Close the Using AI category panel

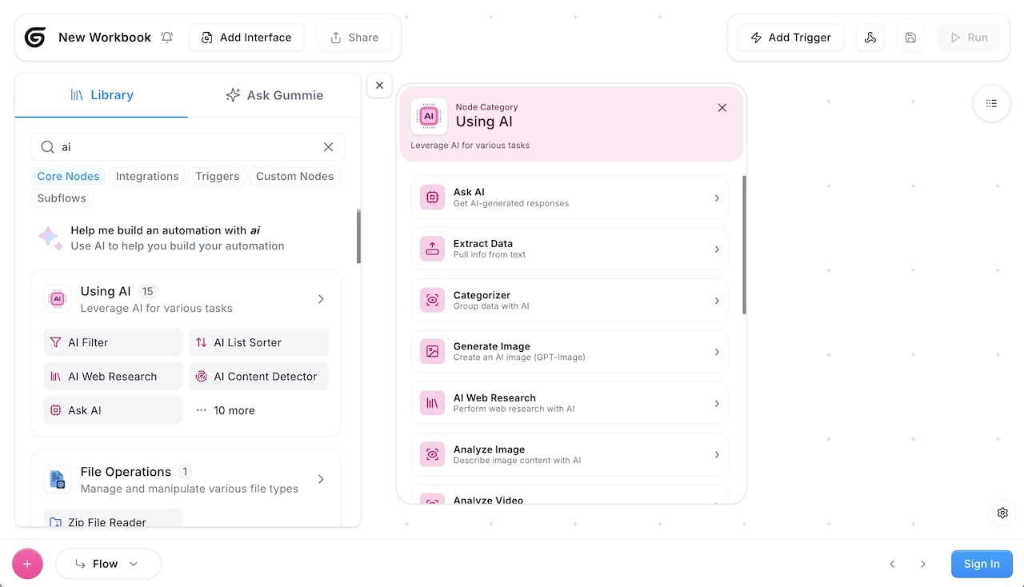click(722, 108)
